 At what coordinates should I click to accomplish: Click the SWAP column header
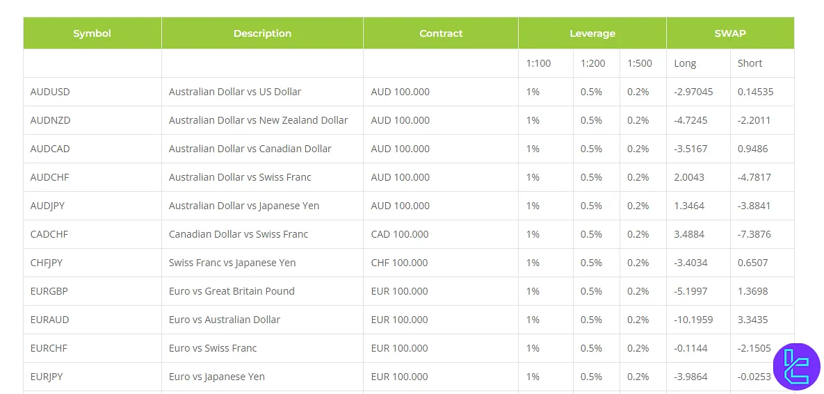click(730, 33)
